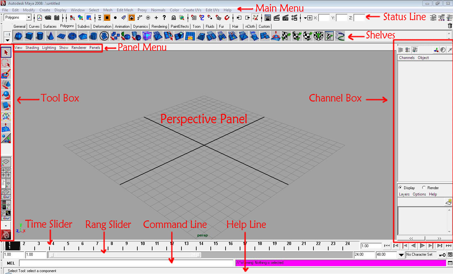Switch to the Animation shelf tab
The height and width of the screenshot is (274, 453).
122,26
